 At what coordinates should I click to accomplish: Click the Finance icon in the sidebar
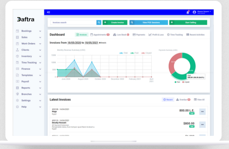pyautogui.click(x=17, y=69)
